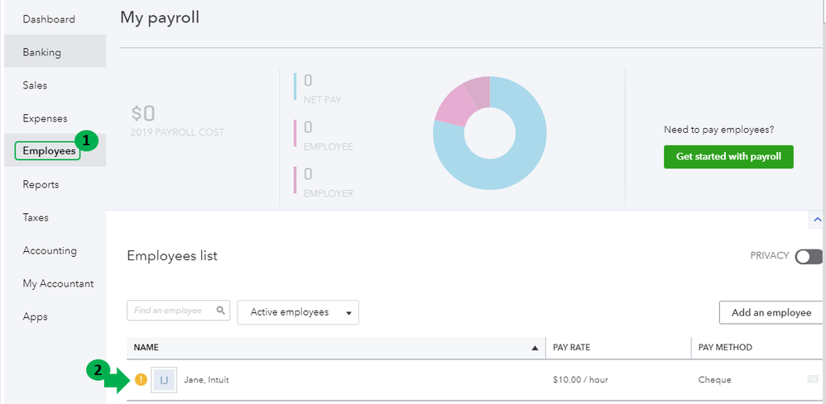826x404 pixels.
Task: Click the small card icon in Jane's row
Action: (x=813, y=380)
